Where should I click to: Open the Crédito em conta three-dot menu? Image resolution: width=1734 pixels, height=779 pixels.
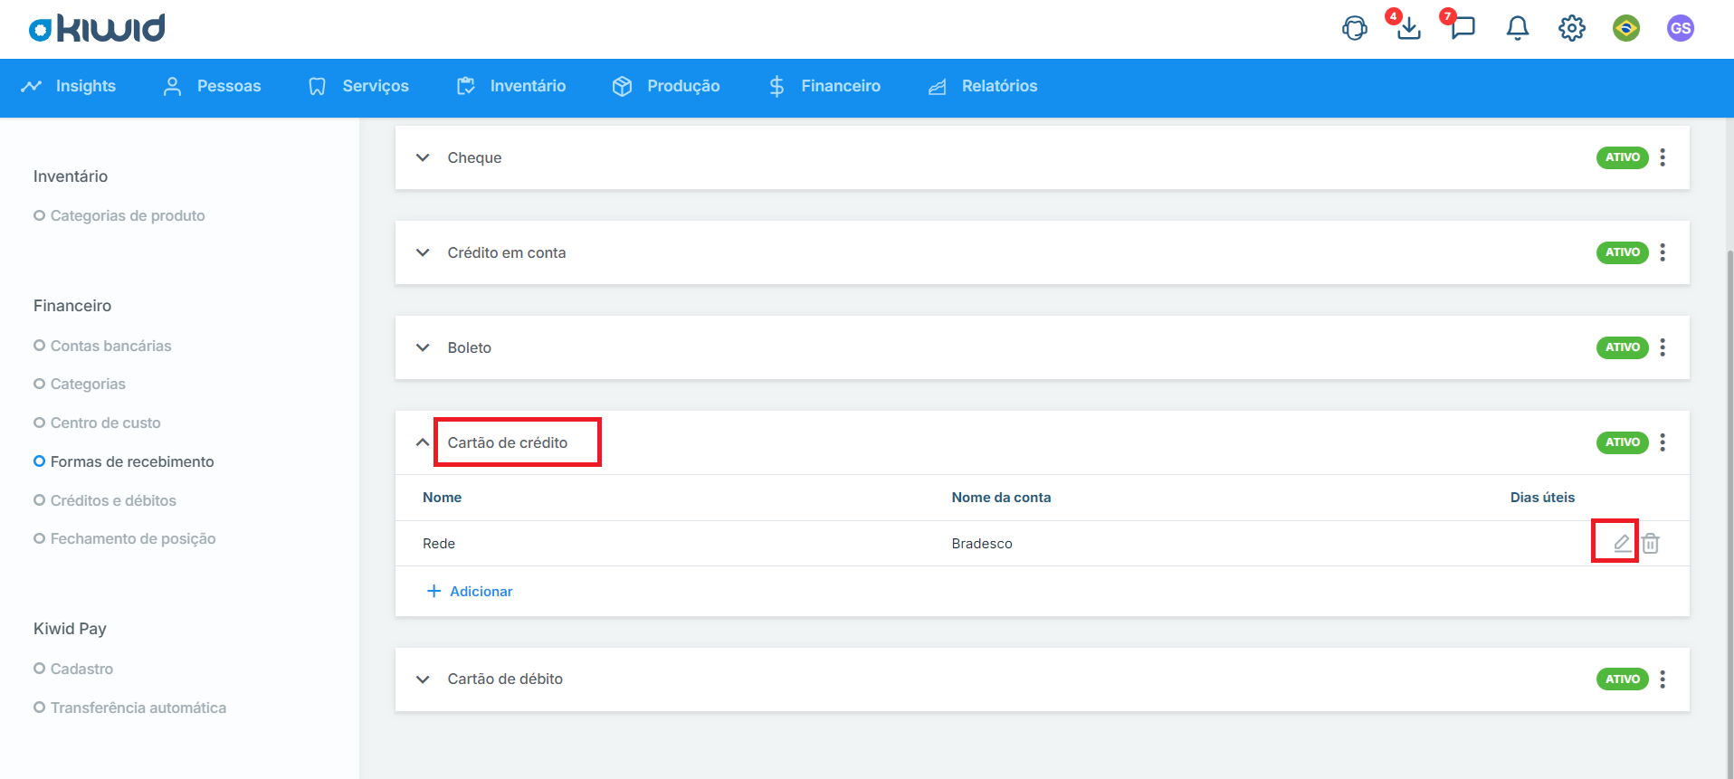pos(1663,252)
